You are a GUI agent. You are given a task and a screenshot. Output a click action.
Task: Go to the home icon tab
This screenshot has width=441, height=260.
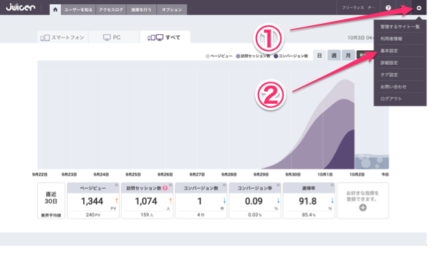pos(55,10)
